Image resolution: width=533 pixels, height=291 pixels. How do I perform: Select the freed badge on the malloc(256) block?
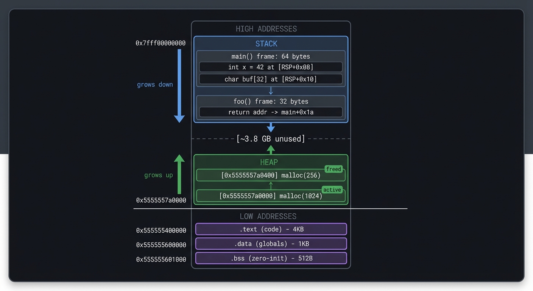pyautogui.click(x=334, y=169)
